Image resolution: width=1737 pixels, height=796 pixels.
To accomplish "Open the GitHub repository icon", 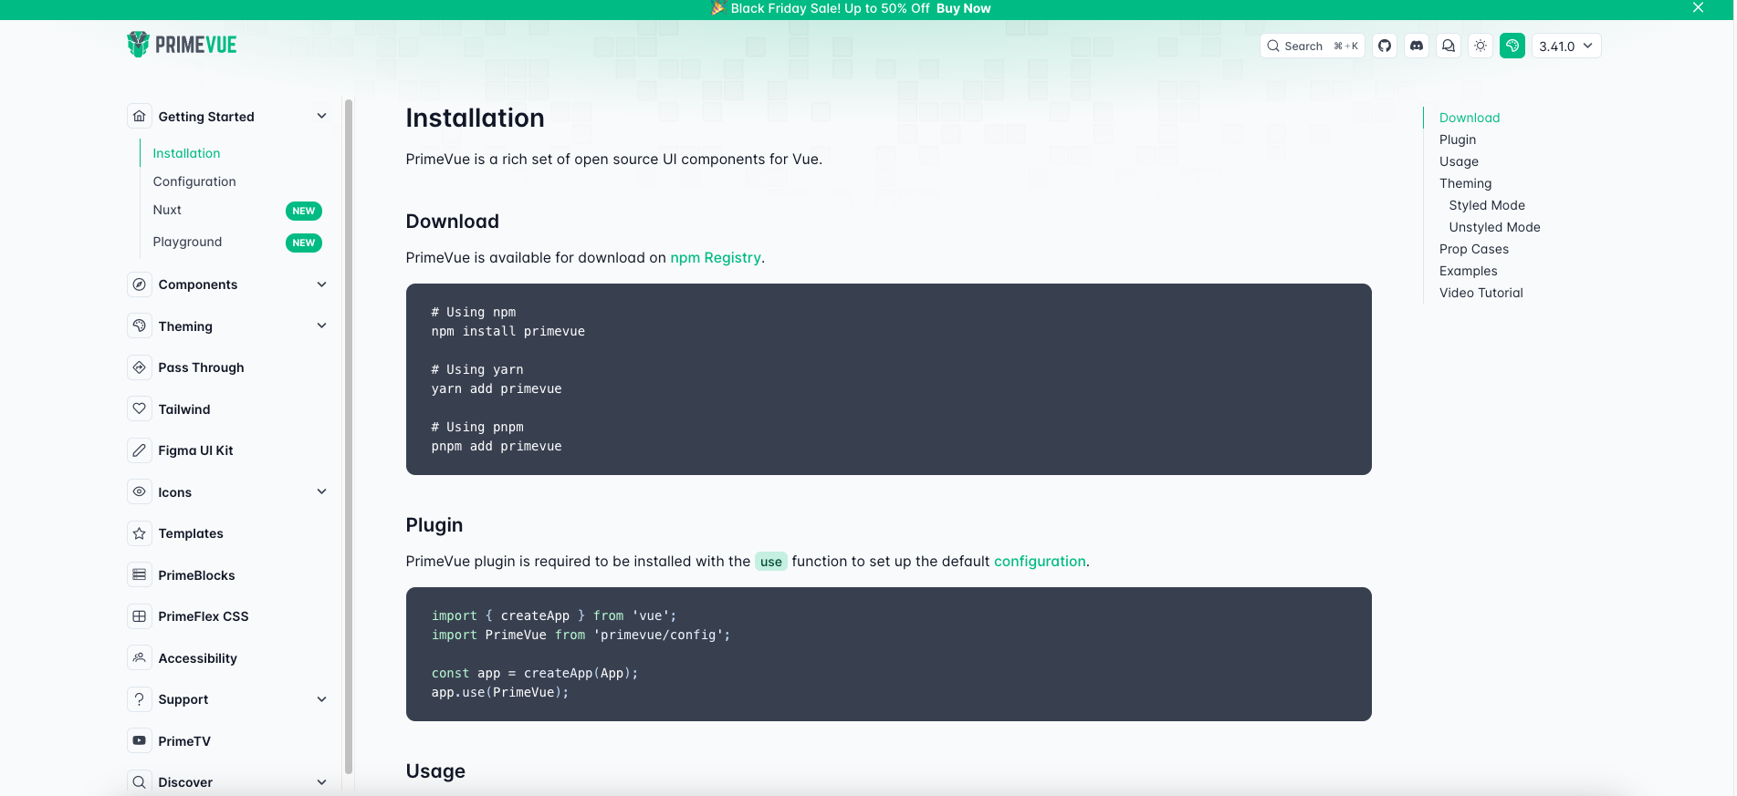I will [1385, 46].
